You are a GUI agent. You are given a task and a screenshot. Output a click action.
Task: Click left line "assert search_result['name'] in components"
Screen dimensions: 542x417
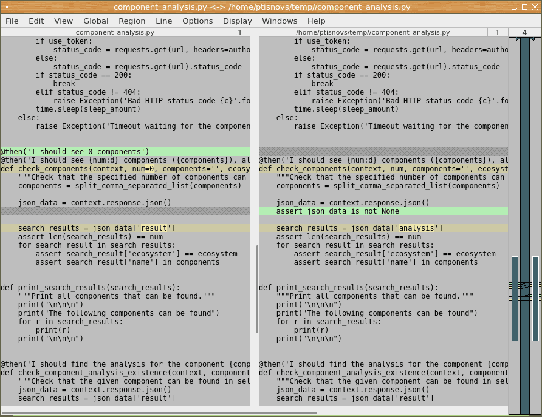128,262
